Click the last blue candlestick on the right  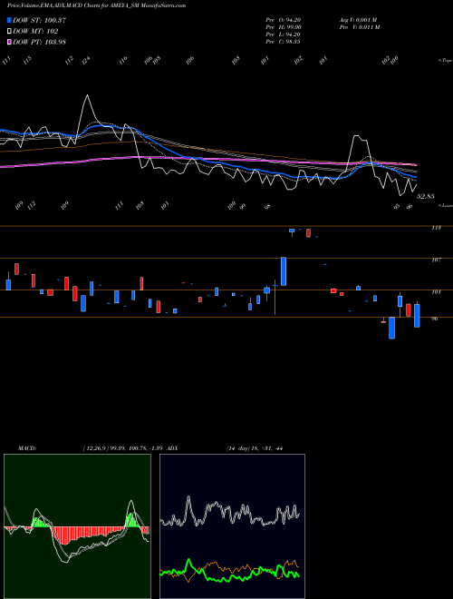[417, 316]
